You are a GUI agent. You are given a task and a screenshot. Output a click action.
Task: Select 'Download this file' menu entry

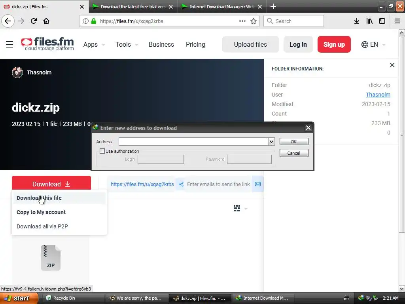pyautogui.click(x=59, y=198)
